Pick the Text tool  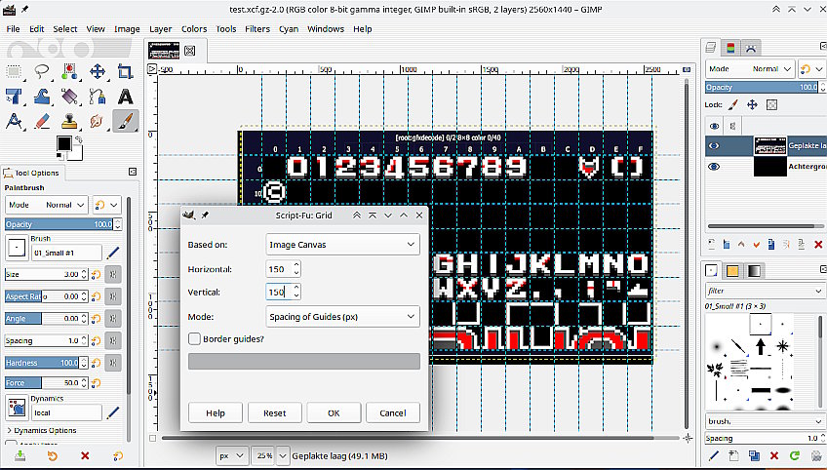pyautogui.click(x=125, y=97)
